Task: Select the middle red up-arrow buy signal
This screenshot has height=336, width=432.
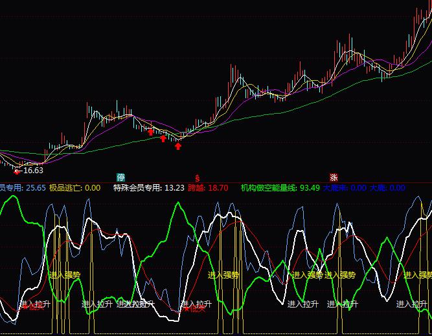Action: tap(163, 138)
